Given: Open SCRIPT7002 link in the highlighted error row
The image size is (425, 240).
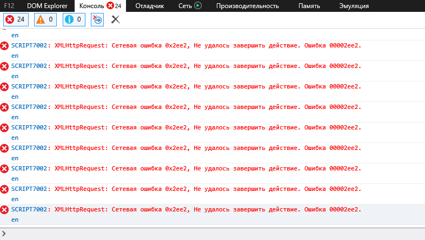Looking at the screenshot, I should click(29, 209).
